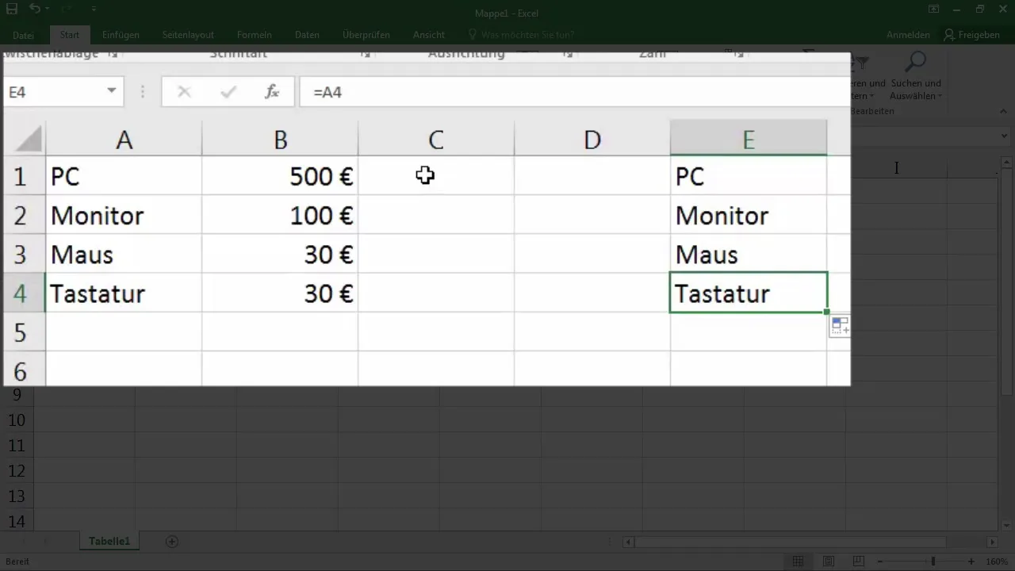This screenshot has height=571, width=1015.
Task: Select column B header
Action: [280, 140]
